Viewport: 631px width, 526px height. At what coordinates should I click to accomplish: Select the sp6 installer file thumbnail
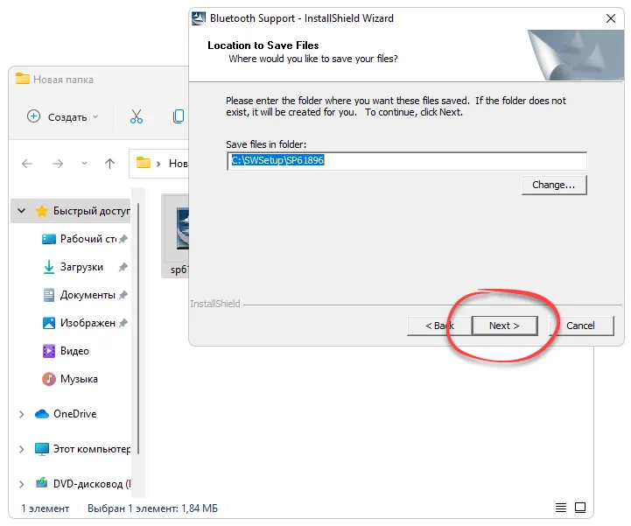175,235
